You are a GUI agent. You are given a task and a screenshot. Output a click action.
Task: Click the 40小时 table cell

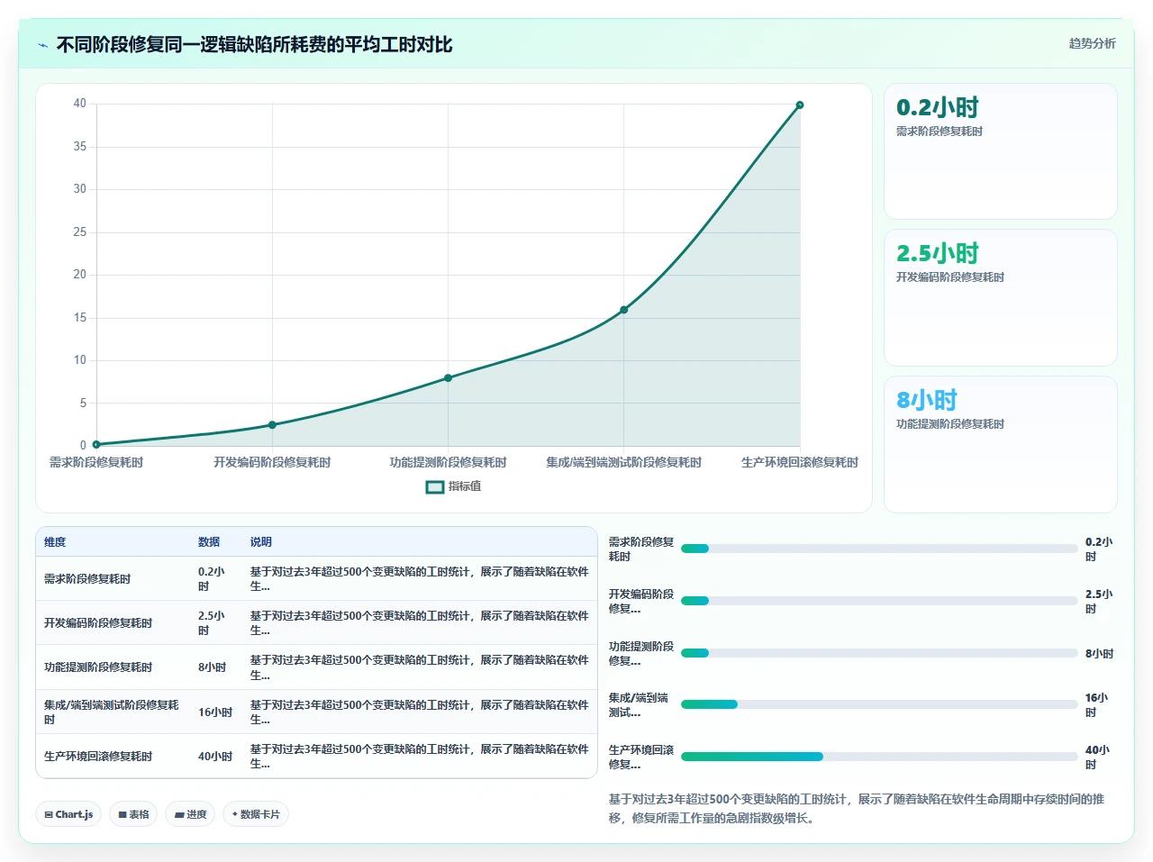pyautogui.click(x=215, y=757)
